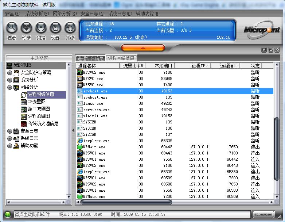Click the green status light in status bar

point(8,214)
